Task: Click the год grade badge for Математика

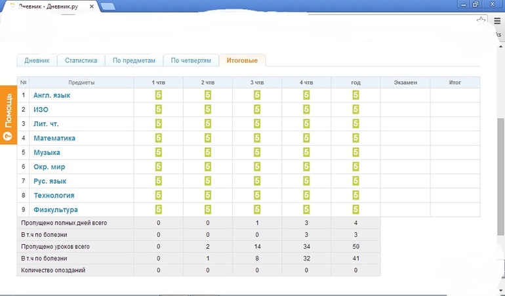Action: [356, 138]
